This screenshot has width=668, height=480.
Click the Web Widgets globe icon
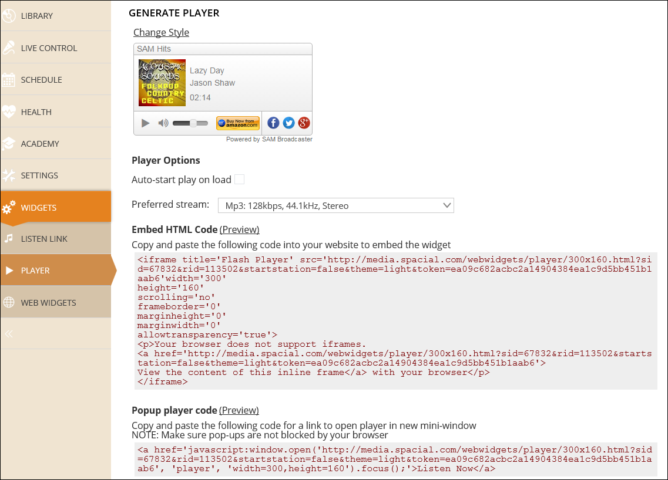(9, 302)
